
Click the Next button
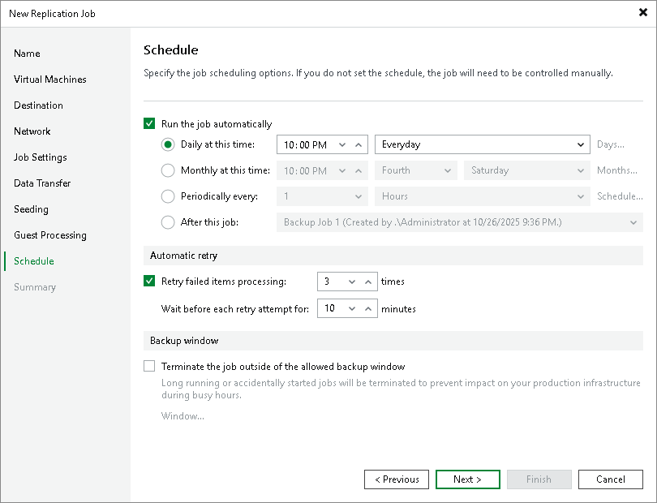point(467,479)
